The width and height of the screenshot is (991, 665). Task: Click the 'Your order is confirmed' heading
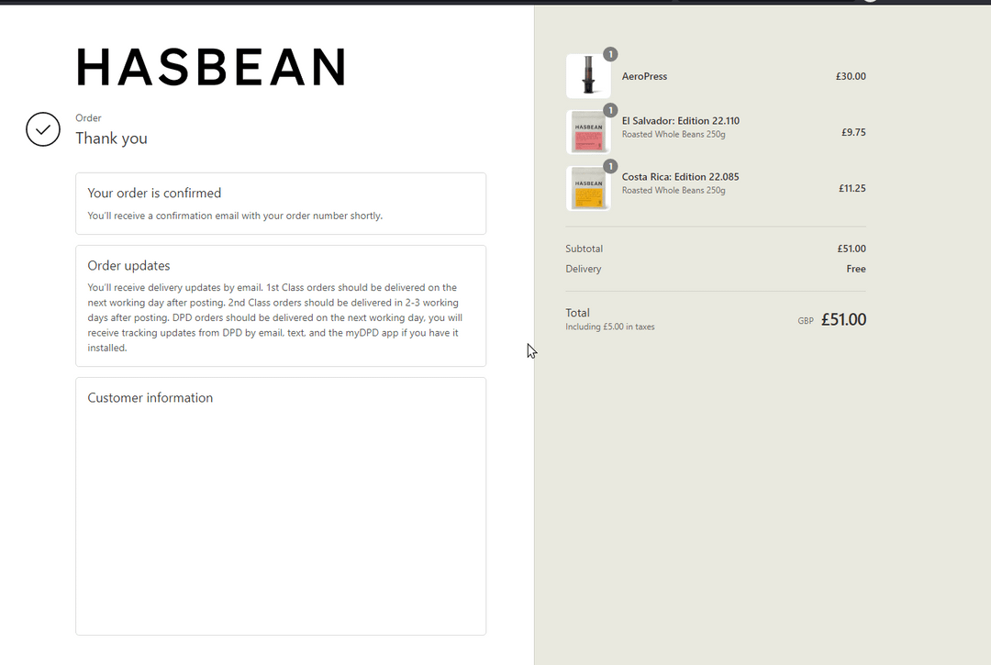click(x=154, y=194)
